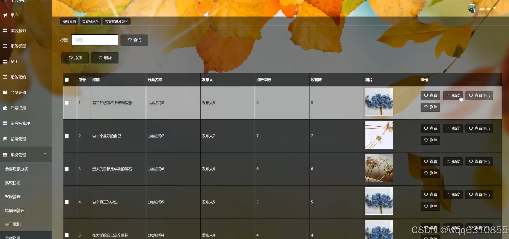Click the admin avatar image
This screenshot has height=239, width=509.
pyautogui.click(x=472, y=8)
